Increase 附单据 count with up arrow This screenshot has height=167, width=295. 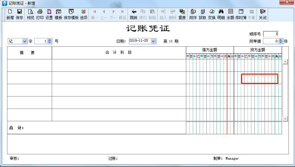coord(280,40)
